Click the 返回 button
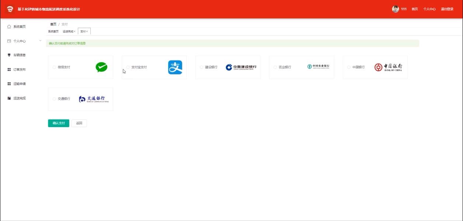Image resolution: width=463 pixels, height=221 pixels. pyautogui.click(x=79, y=123)
